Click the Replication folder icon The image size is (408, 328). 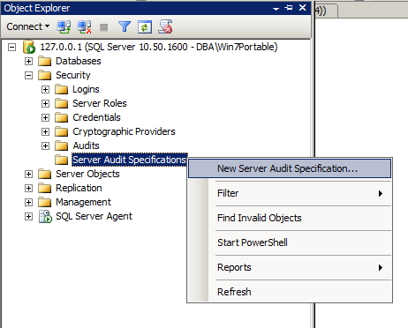(x=45, y=188)
